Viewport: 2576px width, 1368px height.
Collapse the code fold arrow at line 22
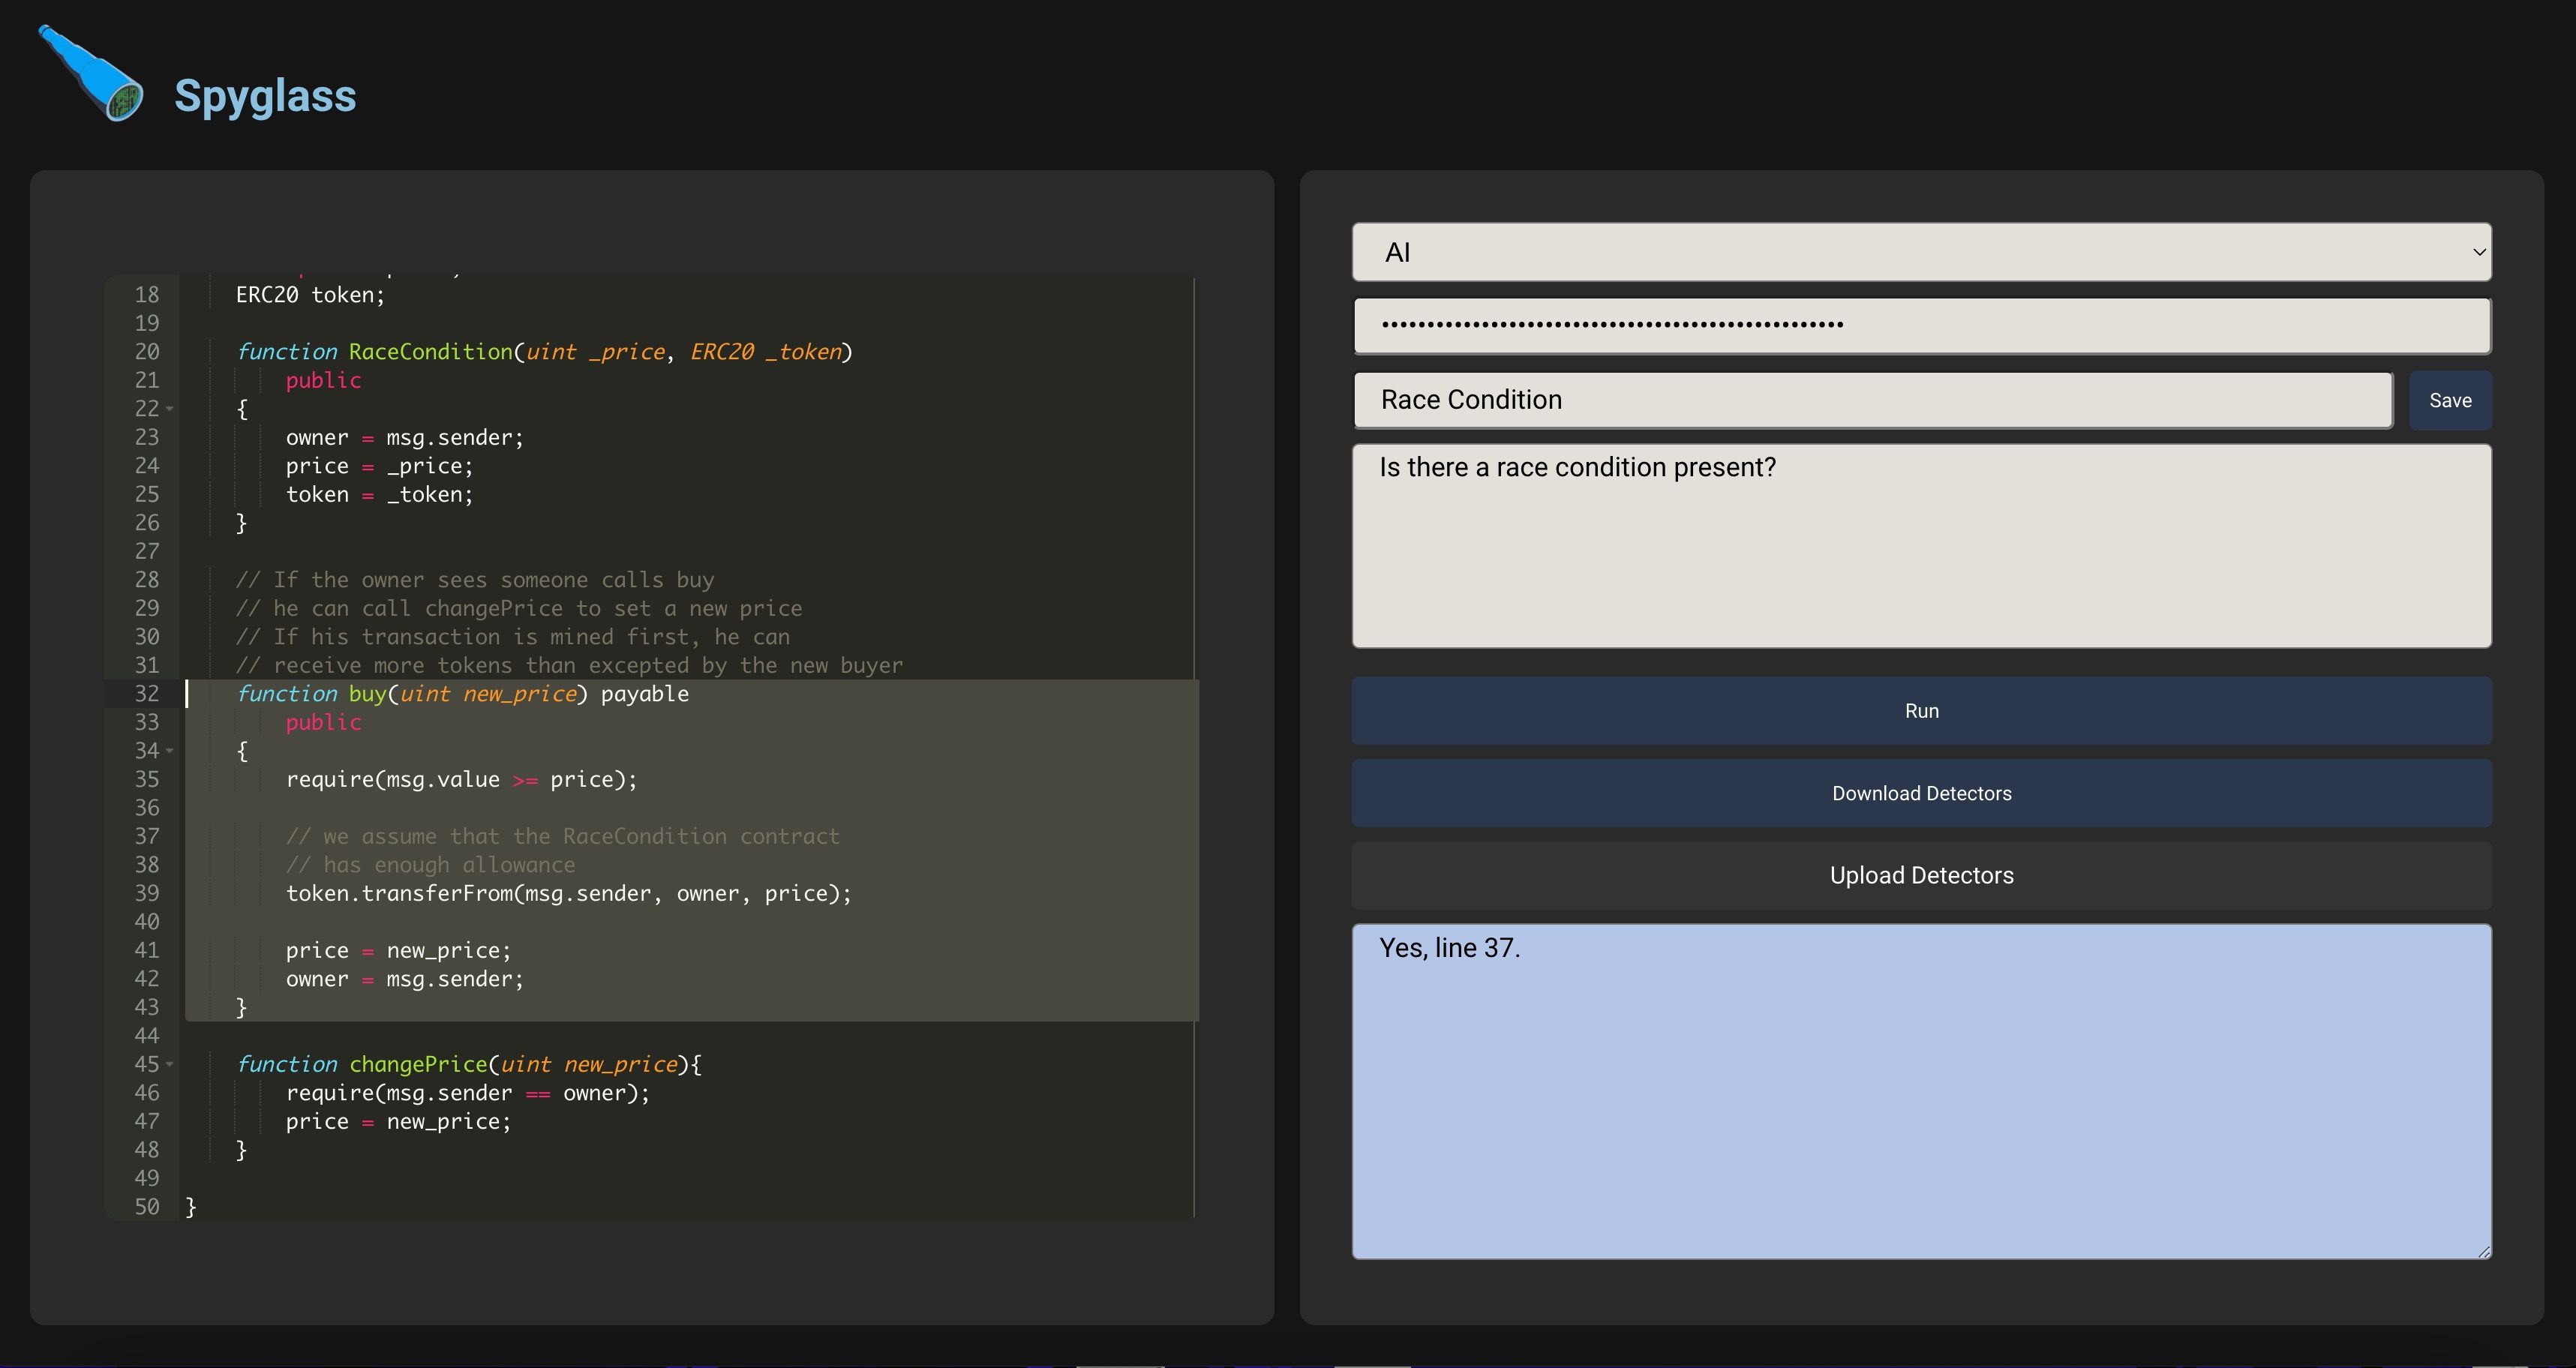[170, 409]
